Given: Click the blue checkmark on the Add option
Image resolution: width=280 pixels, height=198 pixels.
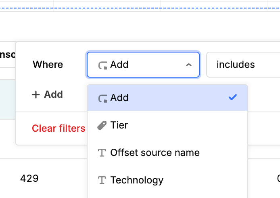Looking at the screenshot, I should [232, 97].
